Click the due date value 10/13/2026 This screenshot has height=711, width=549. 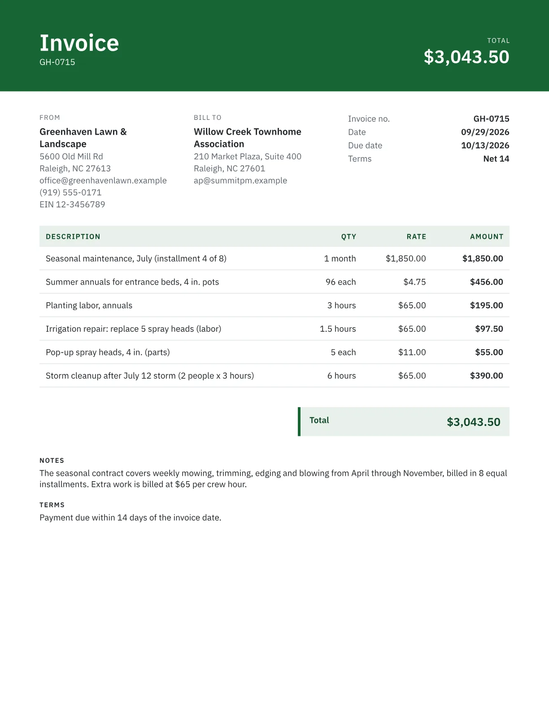[485, 145]
